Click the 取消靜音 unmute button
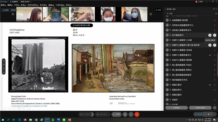Screen dimensions: 218x122 (x=85, y=114)
